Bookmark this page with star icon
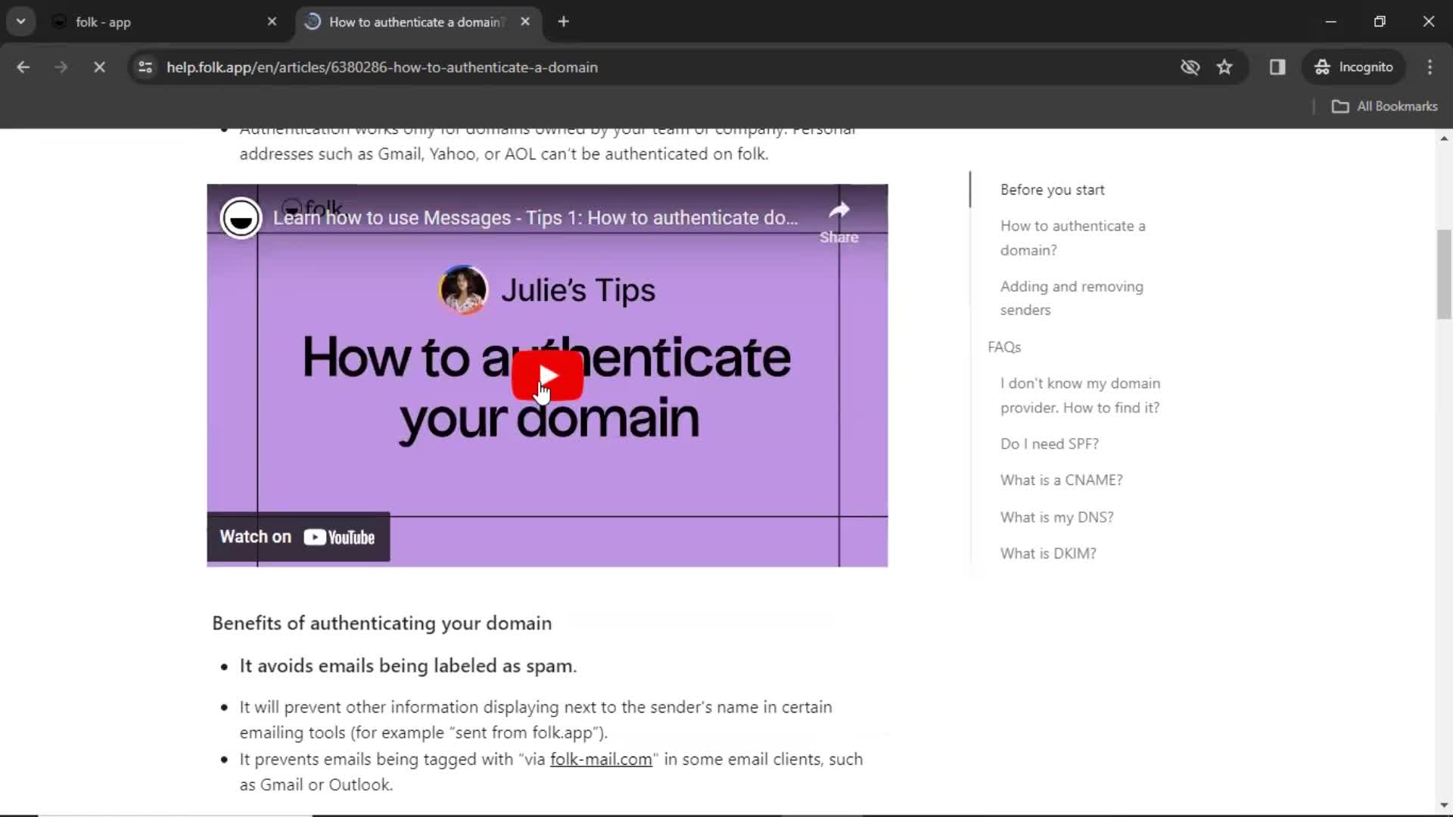 click(1224, 67)
